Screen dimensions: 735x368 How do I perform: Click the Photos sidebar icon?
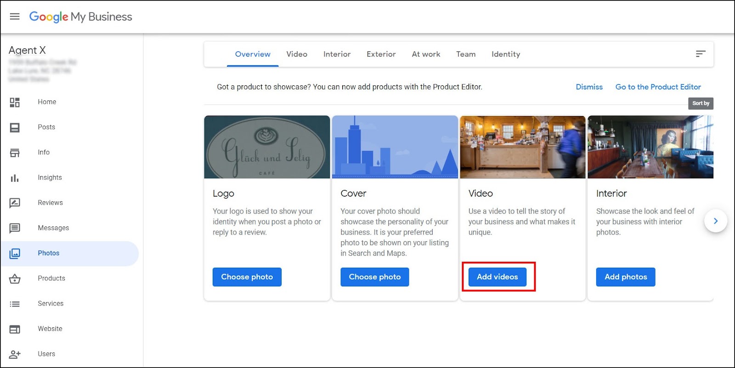point(15,253)
